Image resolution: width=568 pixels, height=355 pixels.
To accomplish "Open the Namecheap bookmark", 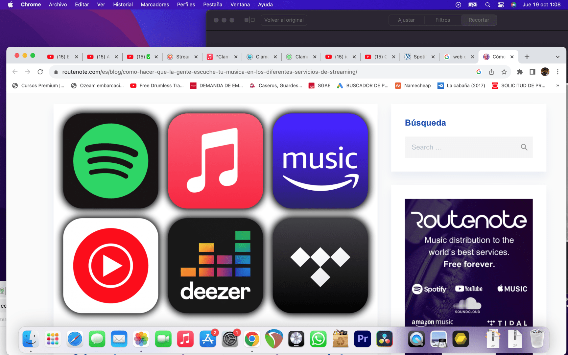I will tap(413, 85).
